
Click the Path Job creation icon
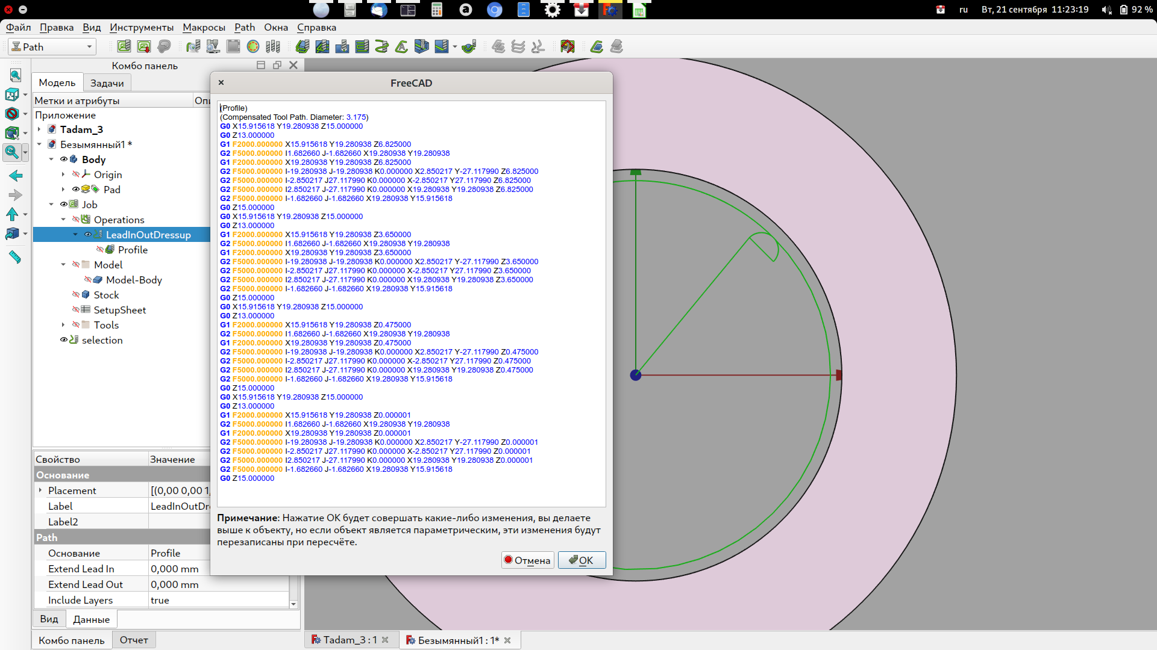pyautogui.click(x=124, y=46)
